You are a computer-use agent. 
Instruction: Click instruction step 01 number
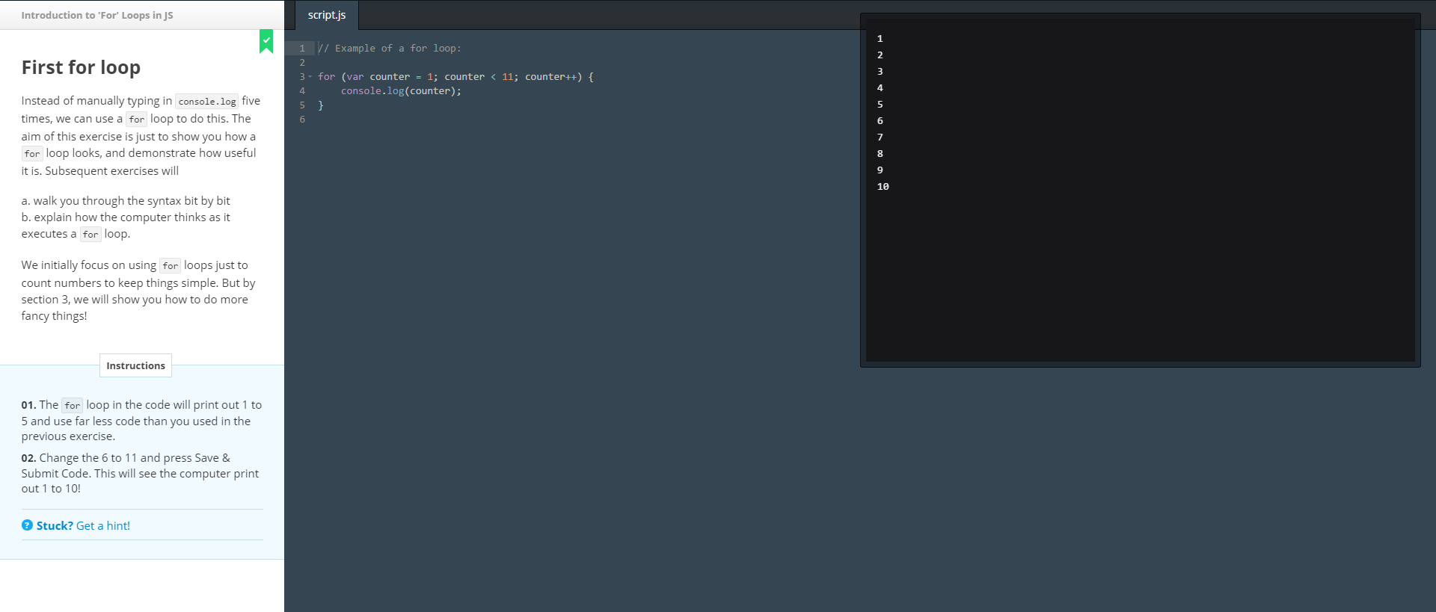(x=28, y=405)
